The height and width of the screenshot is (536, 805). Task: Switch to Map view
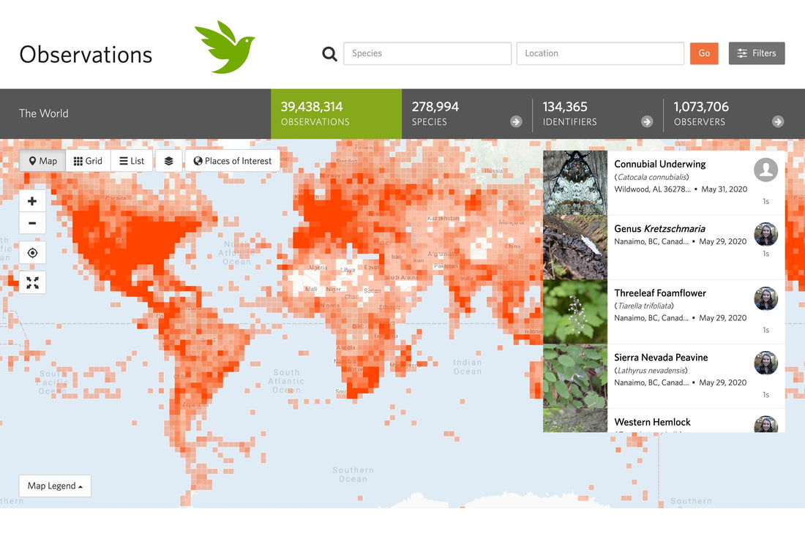[x=42, y=161]
